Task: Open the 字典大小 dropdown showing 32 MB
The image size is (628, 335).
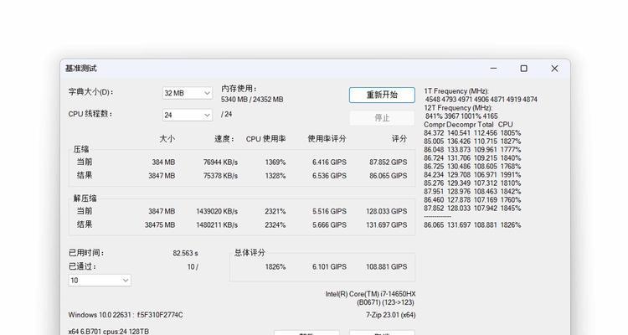Action: [188, 93]
